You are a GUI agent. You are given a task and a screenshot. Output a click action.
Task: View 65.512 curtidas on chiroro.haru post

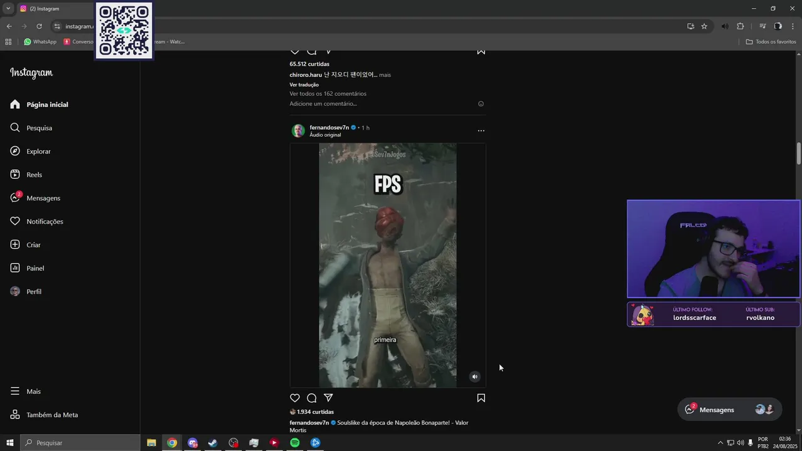(310, 64)
